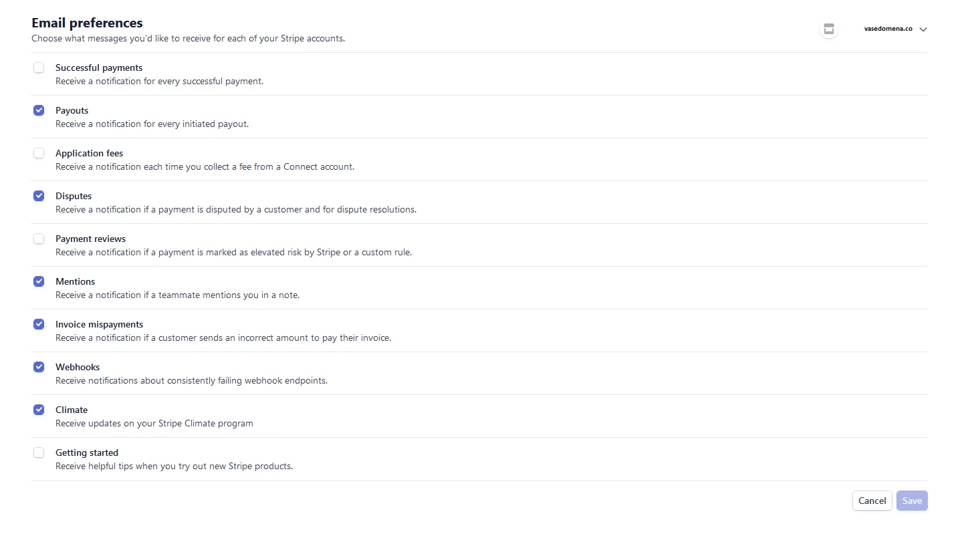Tick the Payment reviews checkbox
This screenshot has height=534, width=960.
tap(39, 239)
